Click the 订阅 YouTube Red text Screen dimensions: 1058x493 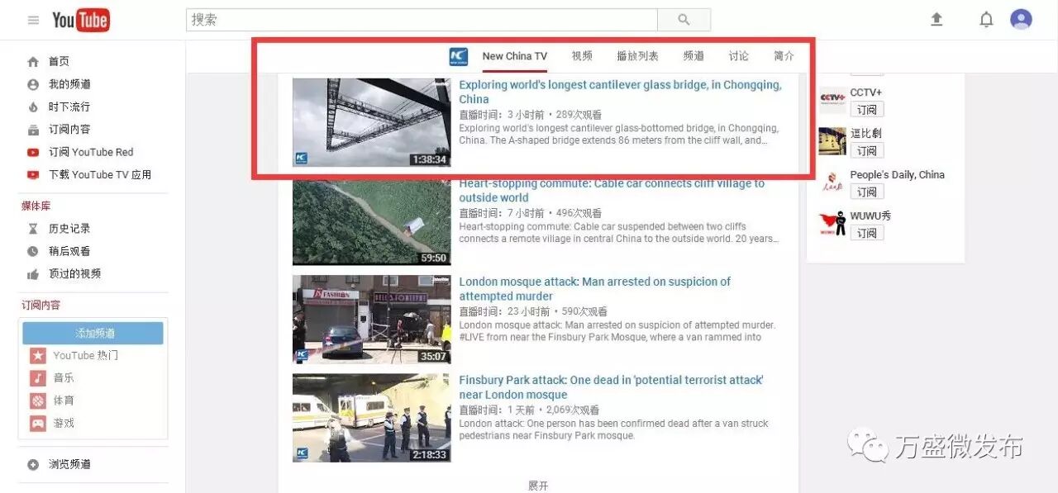click(x=91, y=152)
